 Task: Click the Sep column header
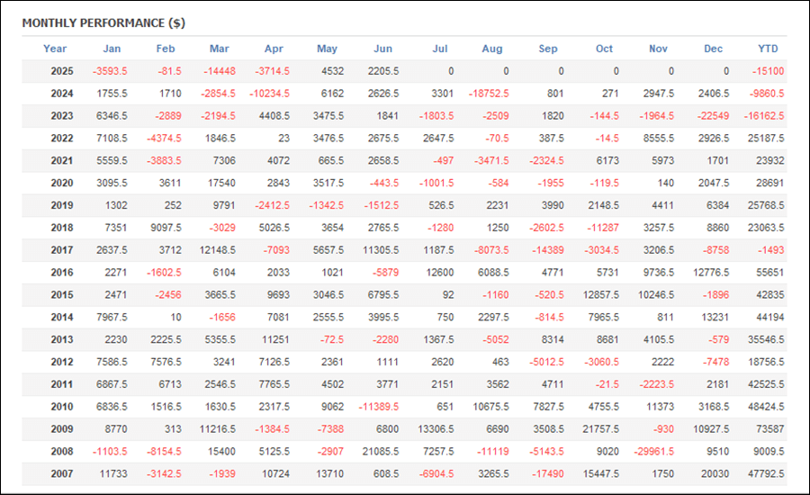coord(548,49)
